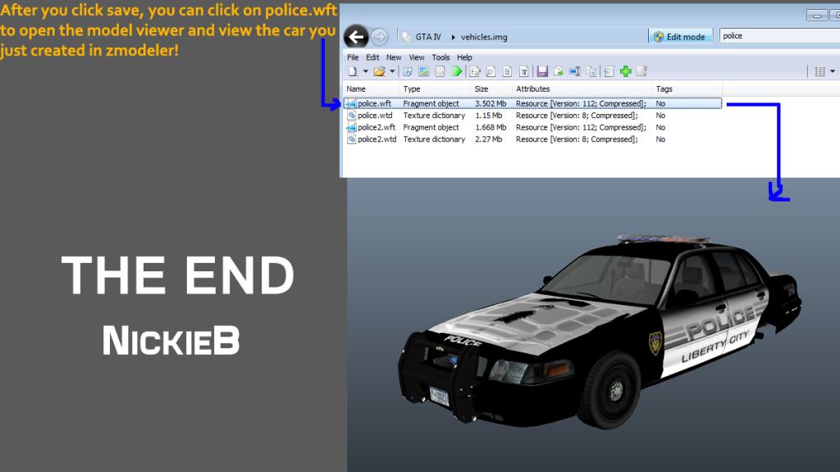Click the purple floppy disk save icon
The image size is (840, 472).
(x=542, y=71)
